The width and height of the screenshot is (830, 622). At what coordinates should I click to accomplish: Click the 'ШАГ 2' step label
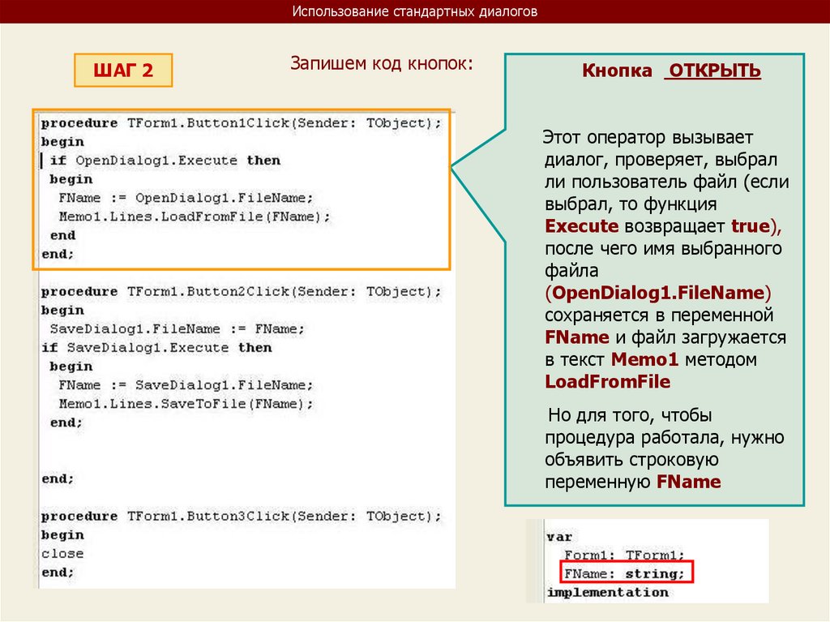[123, 70]
